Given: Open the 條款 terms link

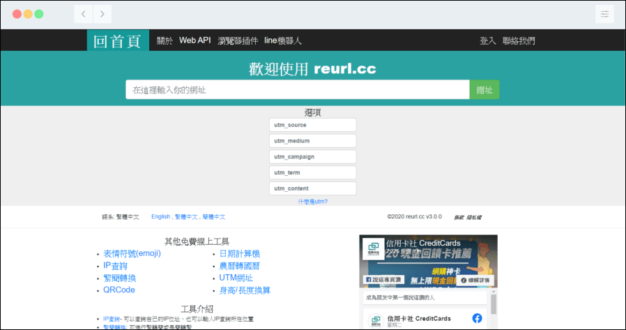Looking at the screenshot, I should 459,218.
